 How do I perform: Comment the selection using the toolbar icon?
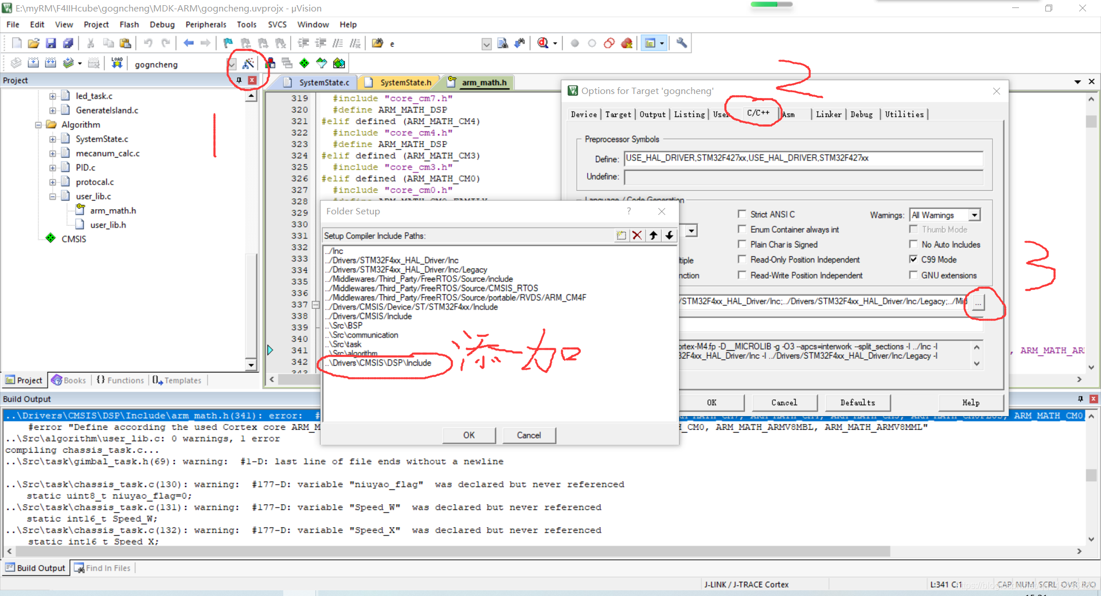[x=338, y=43]
